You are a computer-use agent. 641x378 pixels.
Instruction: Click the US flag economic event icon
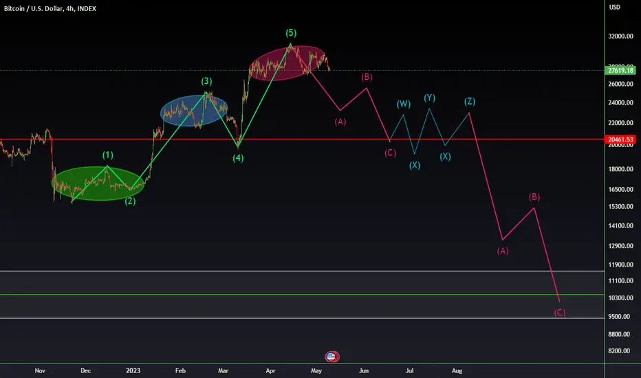coord(332,357)
